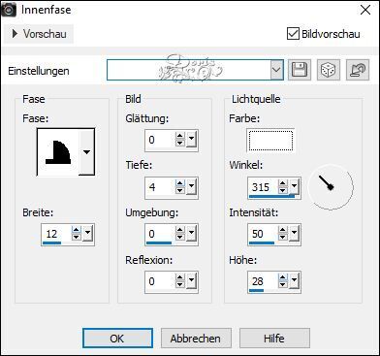Image resolution: width=380 pixels, height=356 pixels.
Task: Open the Fase bevel shape dropdown
Action: coord(86,152)
